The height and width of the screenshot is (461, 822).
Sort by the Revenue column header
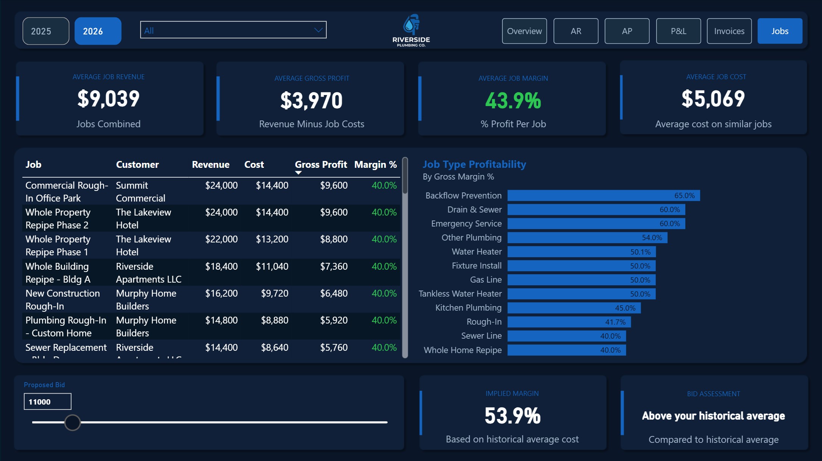211,164
